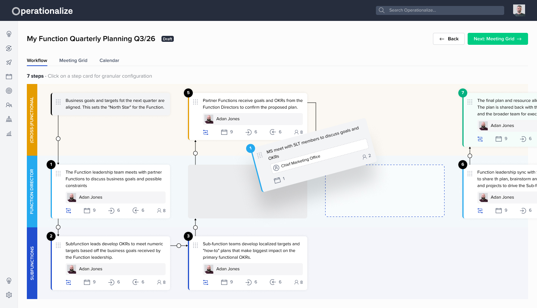Click incoming arrow icon on step 5 card
This screenshot has width=537, height=308.
248,132
